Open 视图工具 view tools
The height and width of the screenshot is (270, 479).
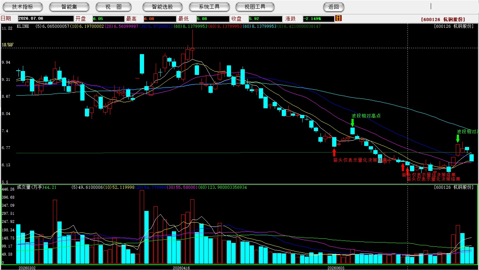coord(255,7)
